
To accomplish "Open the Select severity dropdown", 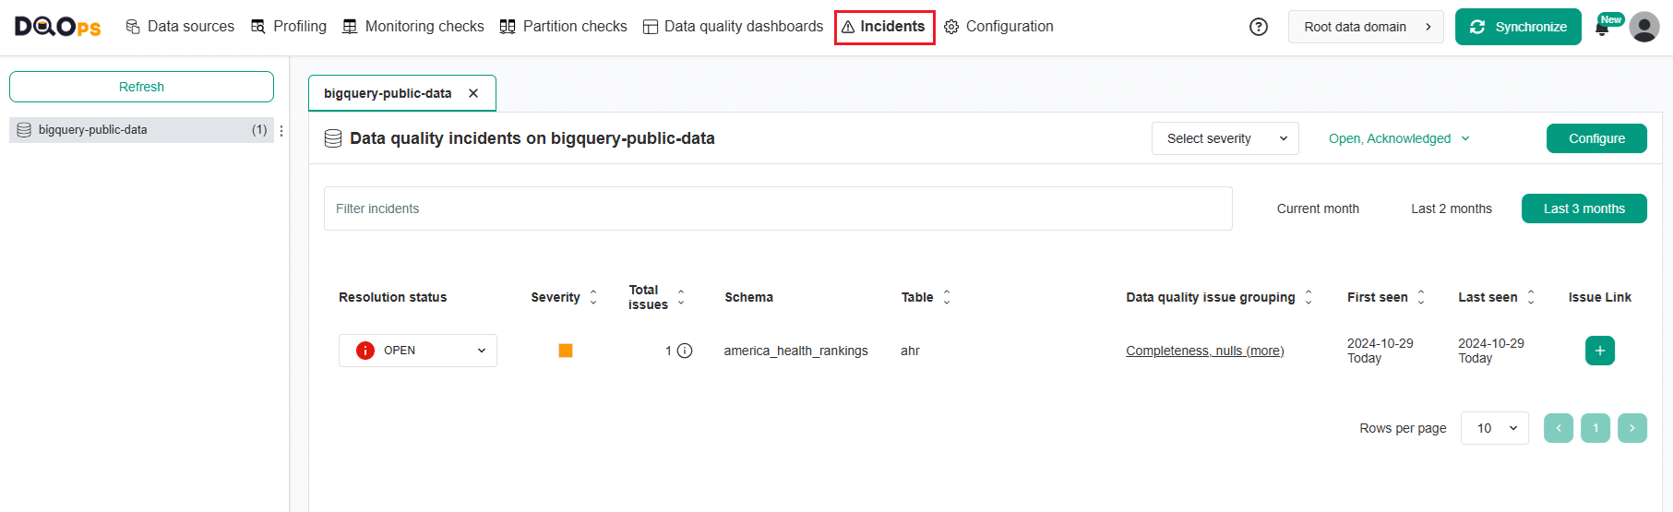I will click(x=1225, y=138).
